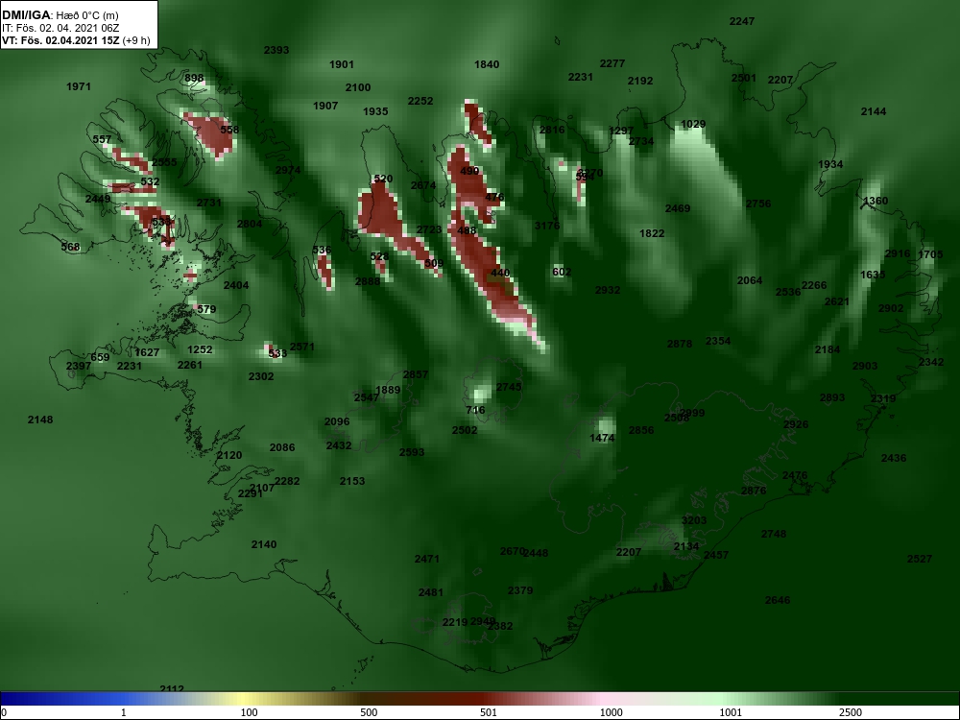Click the map value 898
This screenshot has height=720, width=960.
coord(194,79)
